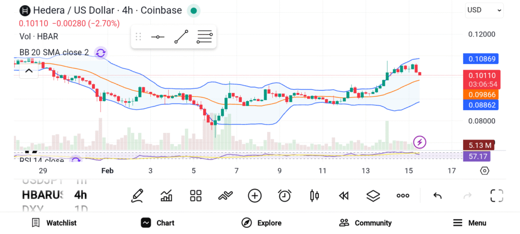Screen dimensions: 520x234
Task: Click the 4h interval button
Action: coord(80,195)
